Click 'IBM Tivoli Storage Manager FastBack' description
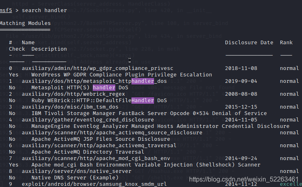 tap(149, 113)
